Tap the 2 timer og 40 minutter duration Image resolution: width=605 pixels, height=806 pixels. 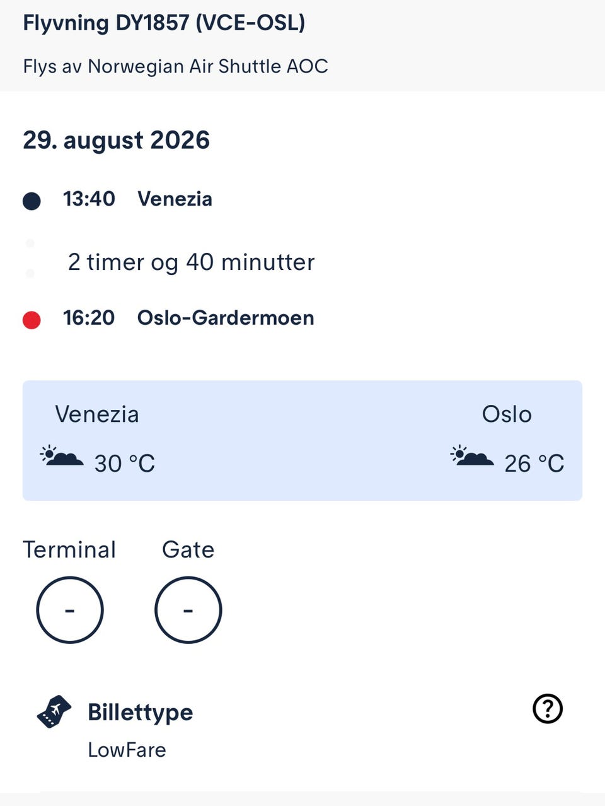pyautogui.click(x=191, y=262)
